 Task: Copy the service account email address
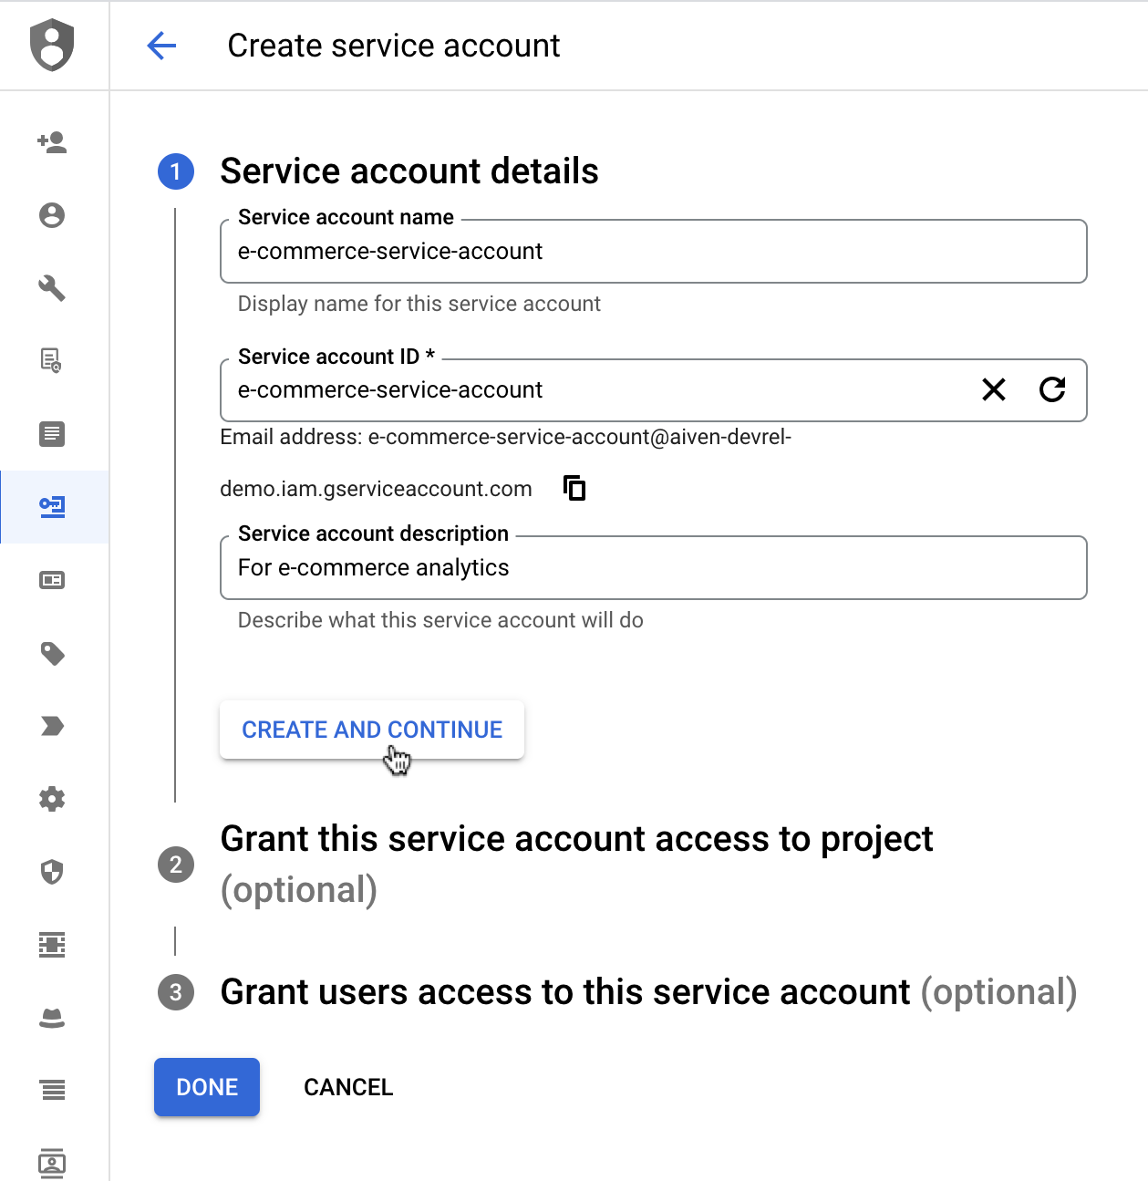coord(574,488)
